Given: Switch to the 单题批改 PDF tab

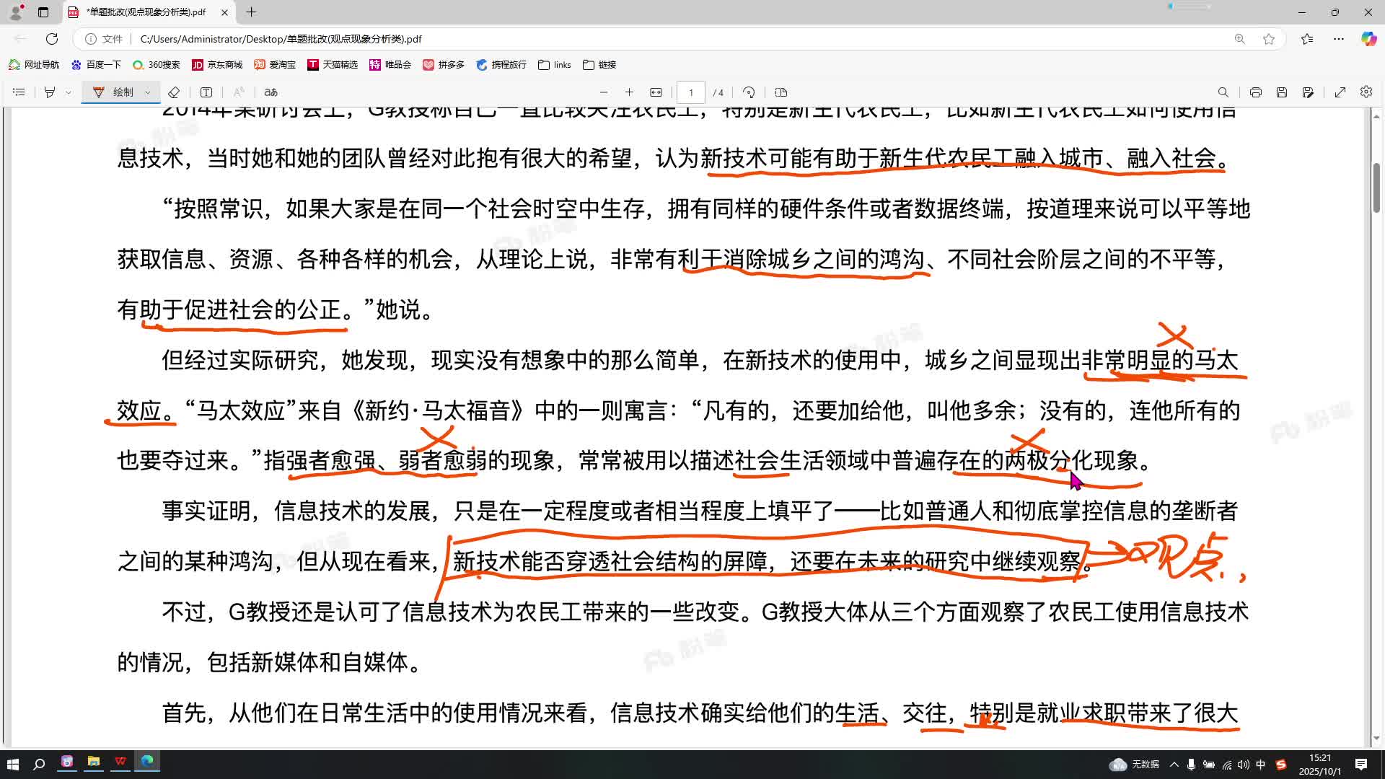Looking at the screenshot, I should coord(144,12).
